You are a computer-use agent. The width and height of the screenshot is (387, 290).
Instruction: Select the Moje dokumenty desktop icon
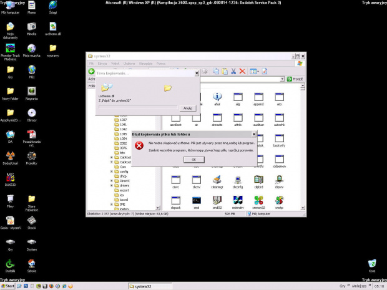click(10, 31)
